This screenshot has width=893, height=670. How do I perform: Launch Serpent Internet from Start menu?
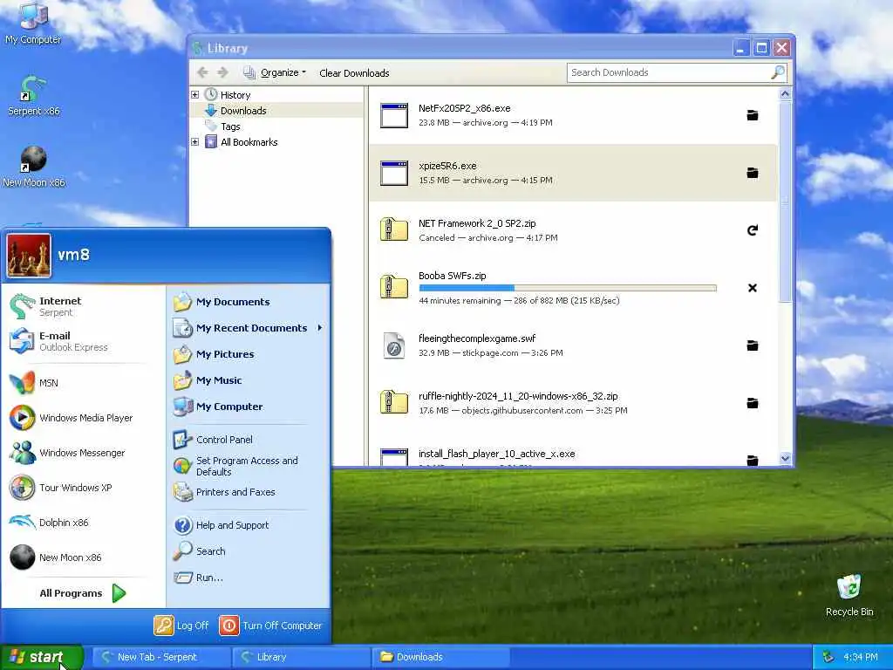83,306
